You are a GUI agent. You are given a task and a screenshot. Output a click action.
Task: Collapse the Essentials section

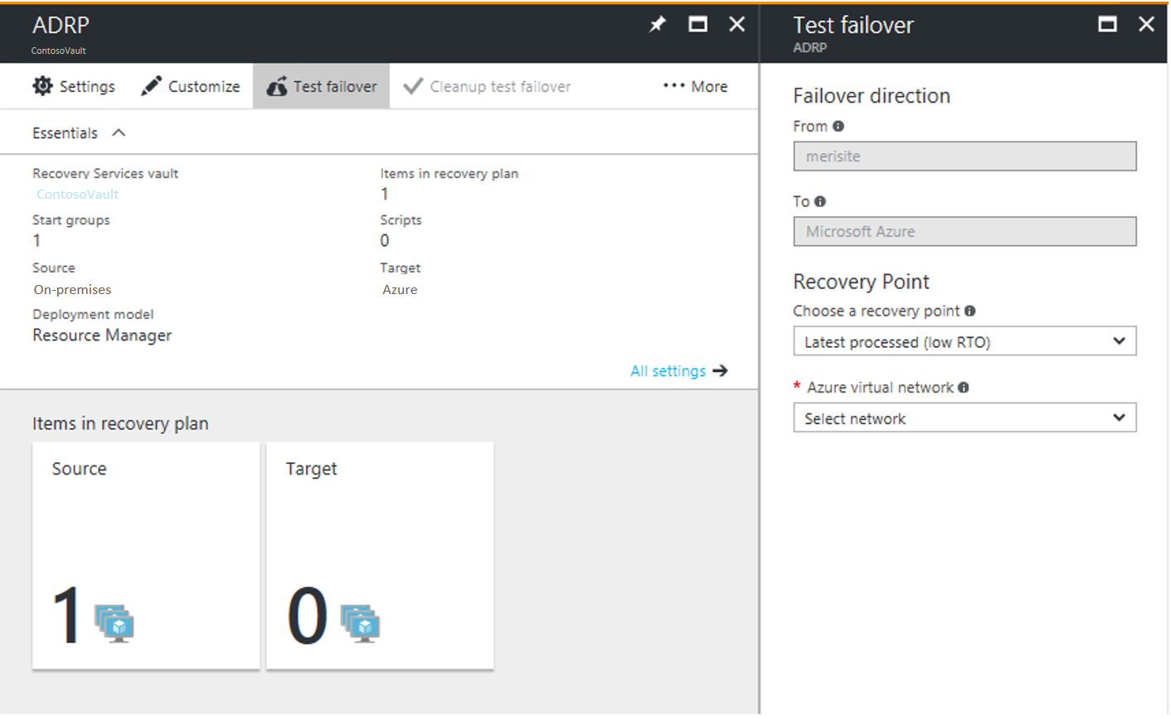(117, 132)
